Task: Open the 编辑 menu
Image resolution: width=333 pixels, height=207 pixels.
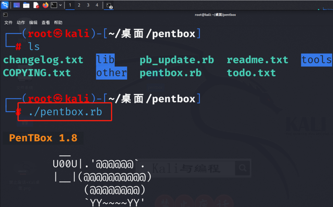Action: tap(33, 23)
